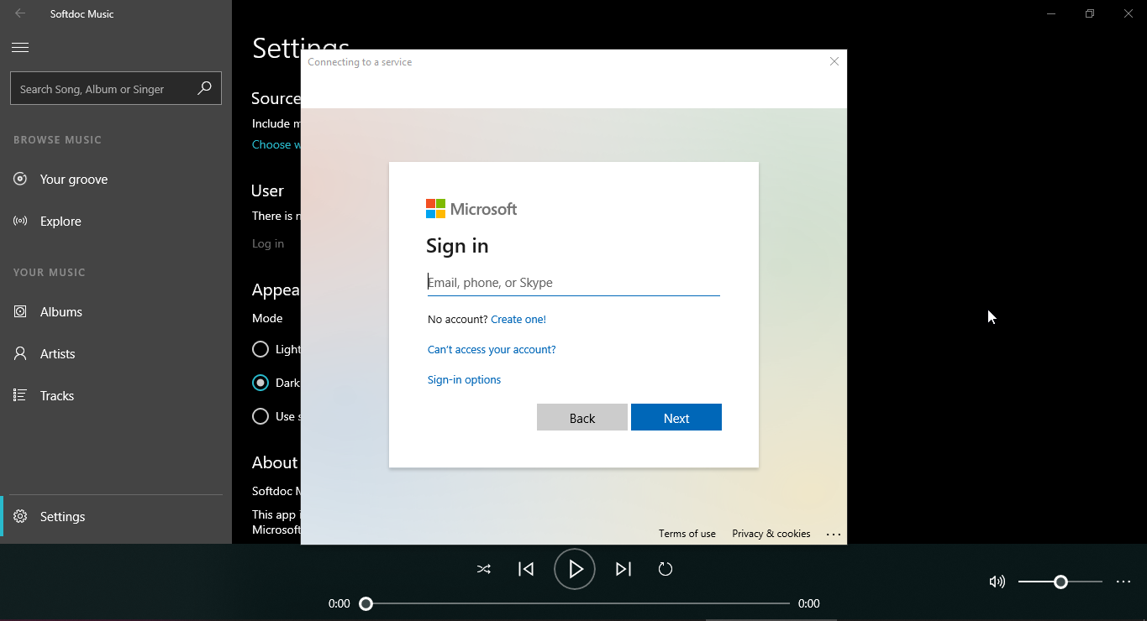
Task: Go to Albums in Your Music
Action: [x=116, y=312]
